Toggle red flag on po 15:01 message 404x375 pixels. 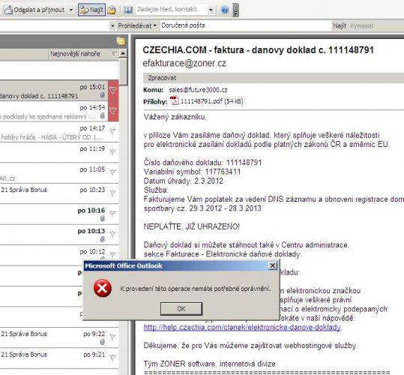pos(113,90)
